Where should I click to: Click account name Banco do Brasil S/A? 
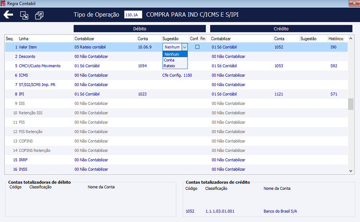coord(280,211)
